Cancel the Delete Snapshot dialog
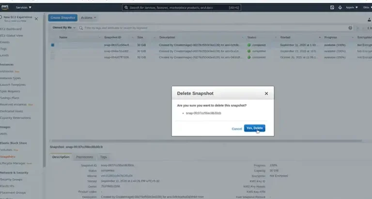The image size is (372, 199). [236, 128]
